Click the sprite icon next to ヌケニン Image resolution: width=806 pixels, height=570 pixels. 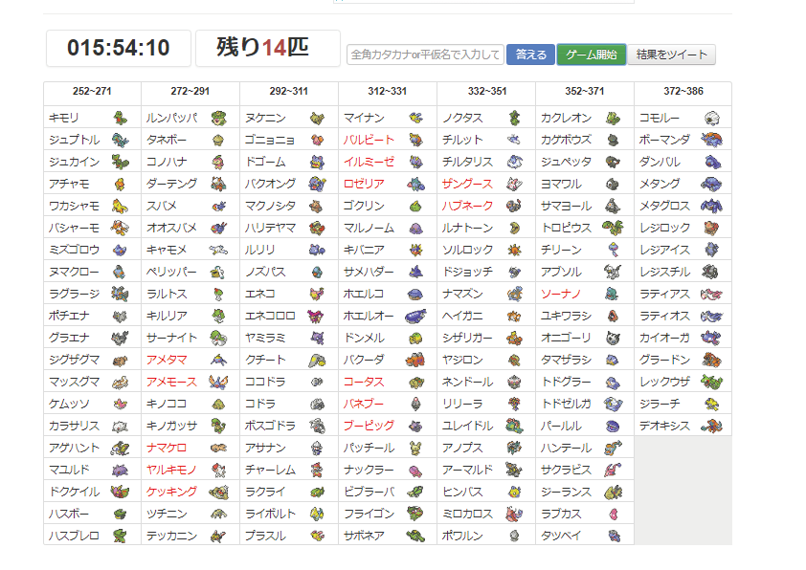tap(317, 118)
